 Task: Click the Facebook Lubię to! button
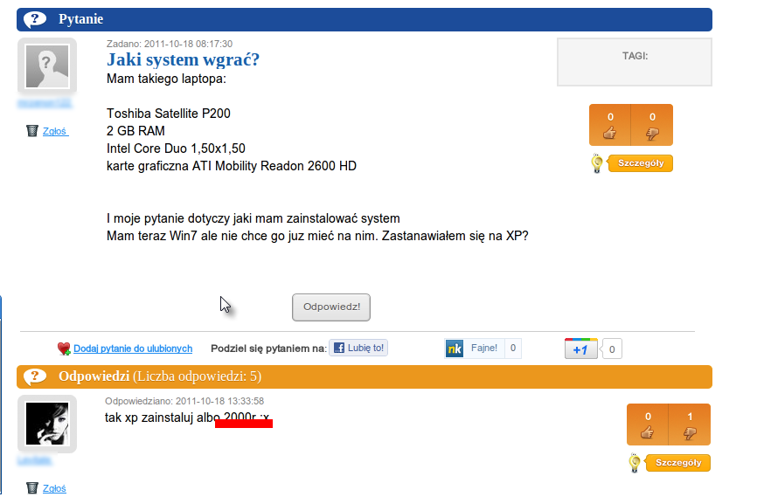pos(358,348)
